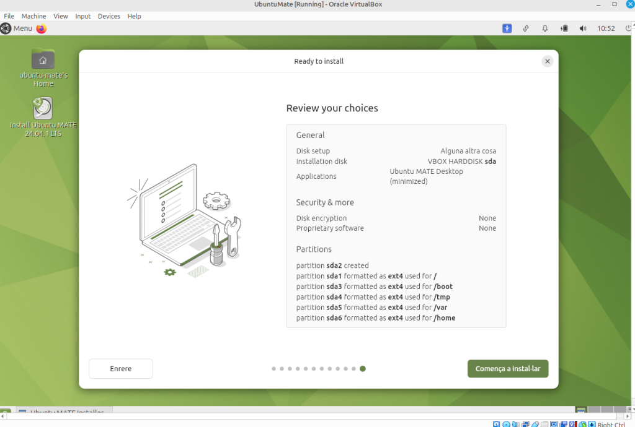Open the MATE Menu in top panel
Screen dimensions: 635x427
click(17, 28)
